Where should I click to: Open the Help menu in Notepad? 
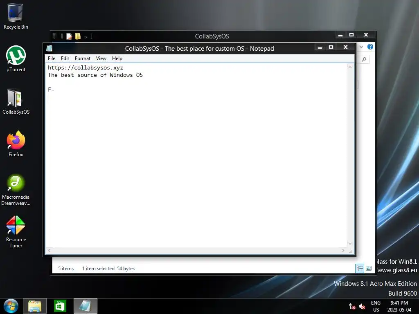click(117, 58)
